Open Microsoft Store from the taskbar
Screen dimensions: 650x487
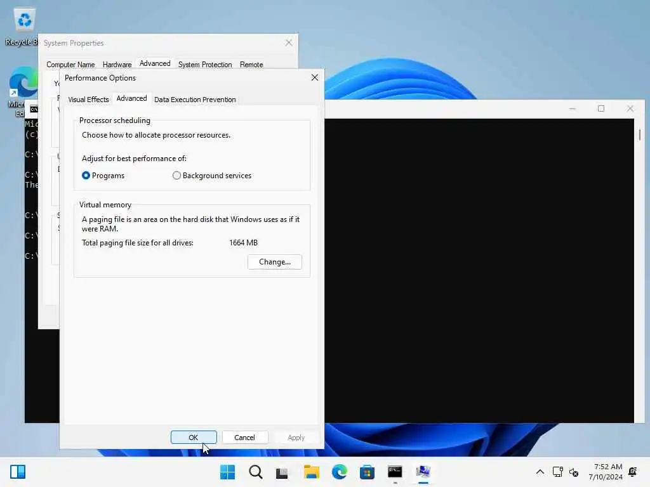tap(367, 472)
